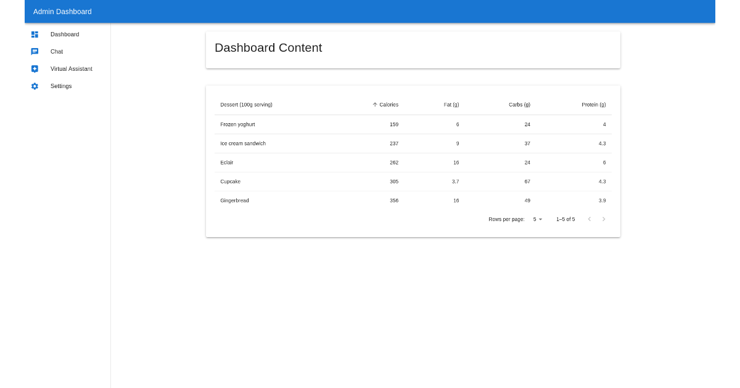Expand the rows-per-page selector showing 5
The image size is (740, 388).
[x=537, y=219]
